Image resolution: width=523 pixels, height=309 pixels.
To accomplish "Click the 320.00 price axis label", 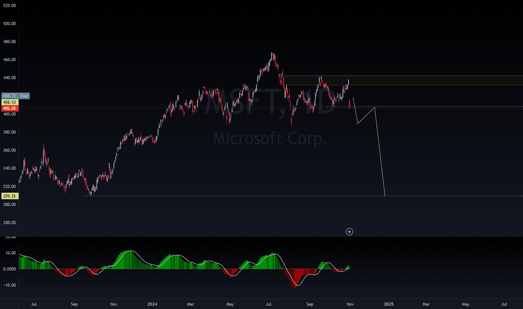I will click(x=10, y=187).
